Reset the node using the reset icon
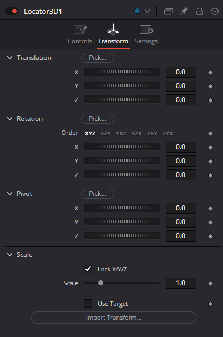Screen dimensions: 223x337 (215, 11)
